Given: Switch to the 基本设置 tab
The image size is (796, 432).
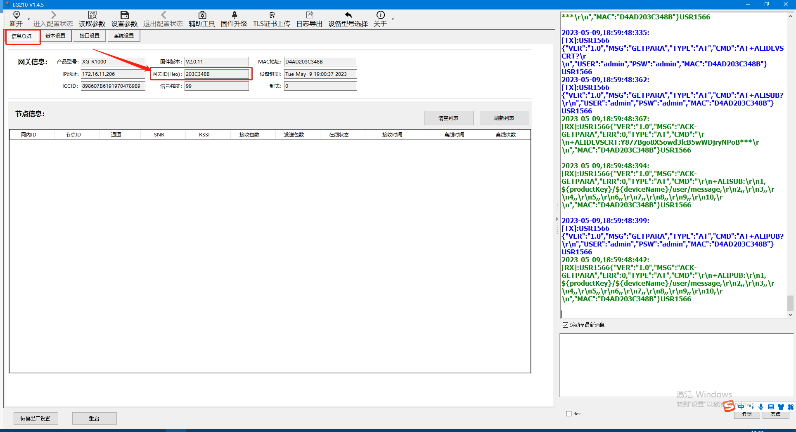Looking at the screenshot, I should click(x=55, y=36).
